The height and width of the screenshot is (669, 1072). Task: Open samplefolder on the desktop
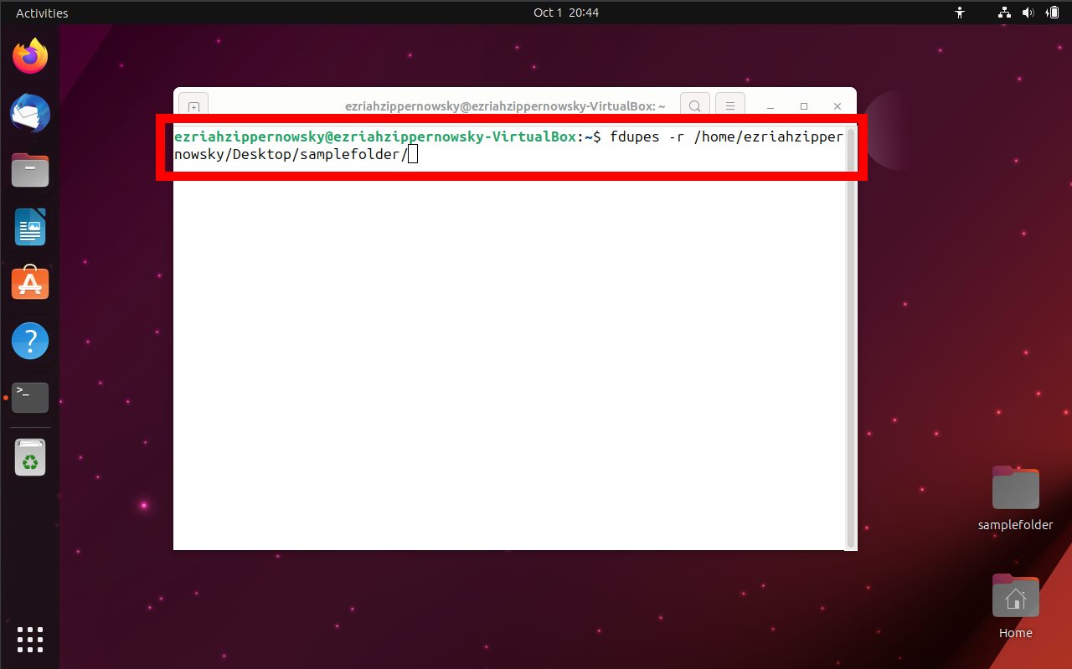[1015, 486]
